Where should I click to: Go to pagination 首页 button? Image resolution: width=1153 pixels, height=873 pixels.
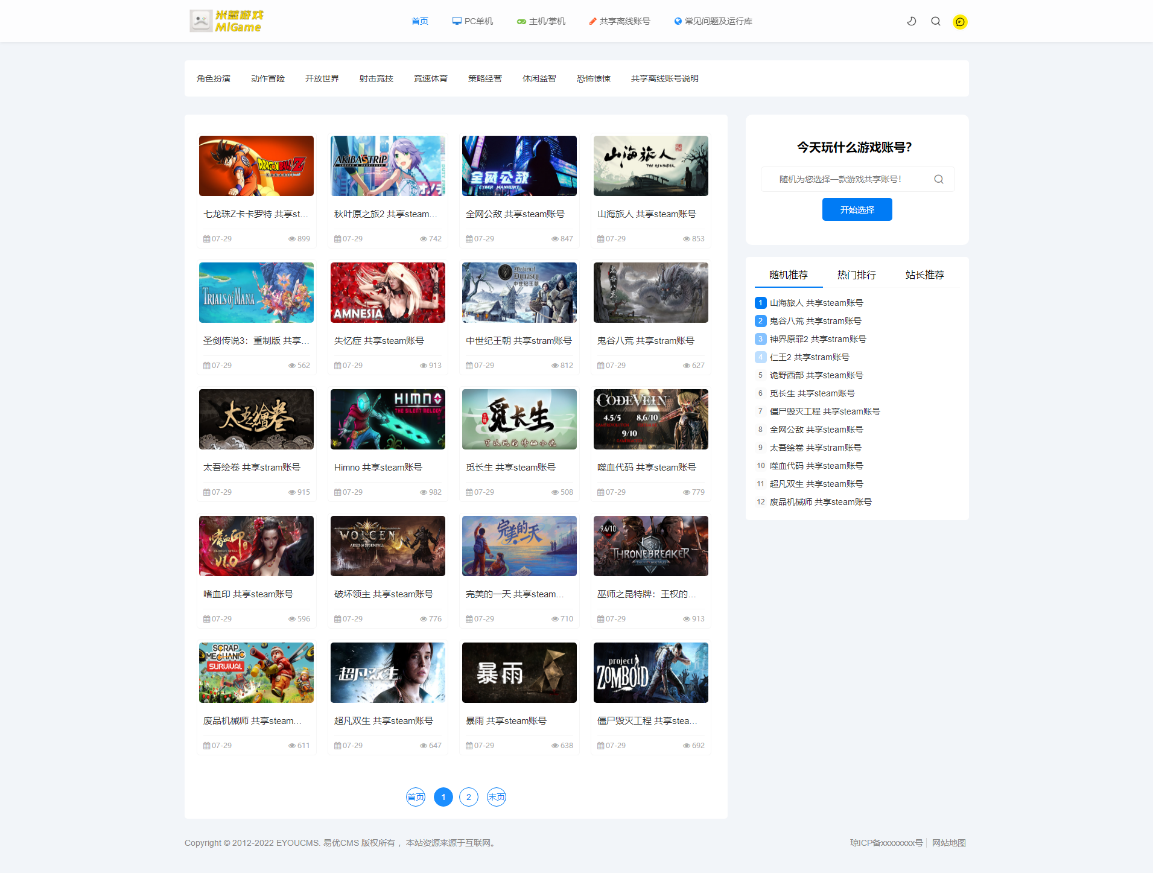pos(416,797)
